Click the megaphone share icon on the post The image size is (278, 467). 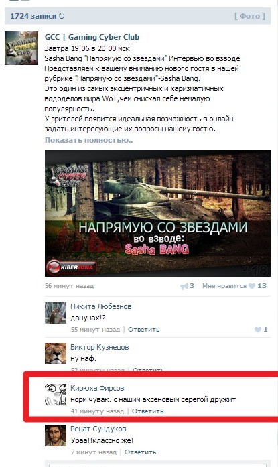coord(184,286)
